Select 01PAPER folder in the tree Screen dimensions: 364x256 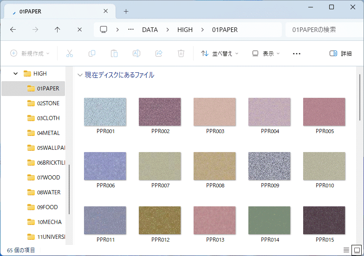33,89
